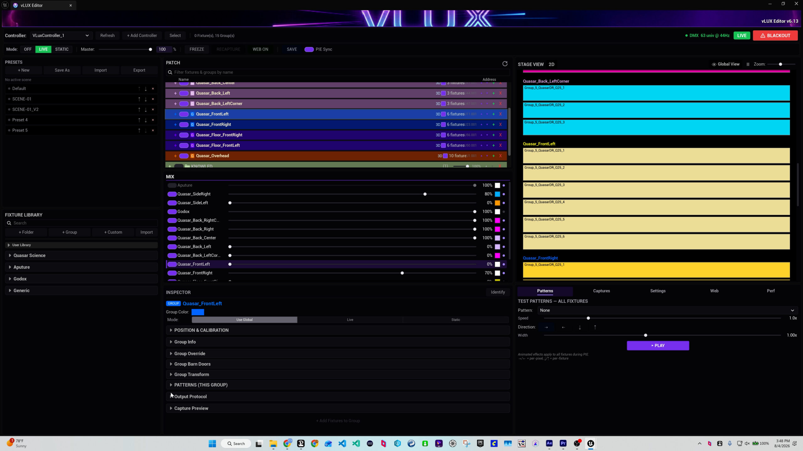Click the red X on Quasar_FrontLeft patch row
This screenshot has height=451, width=803.
point(500,114)
